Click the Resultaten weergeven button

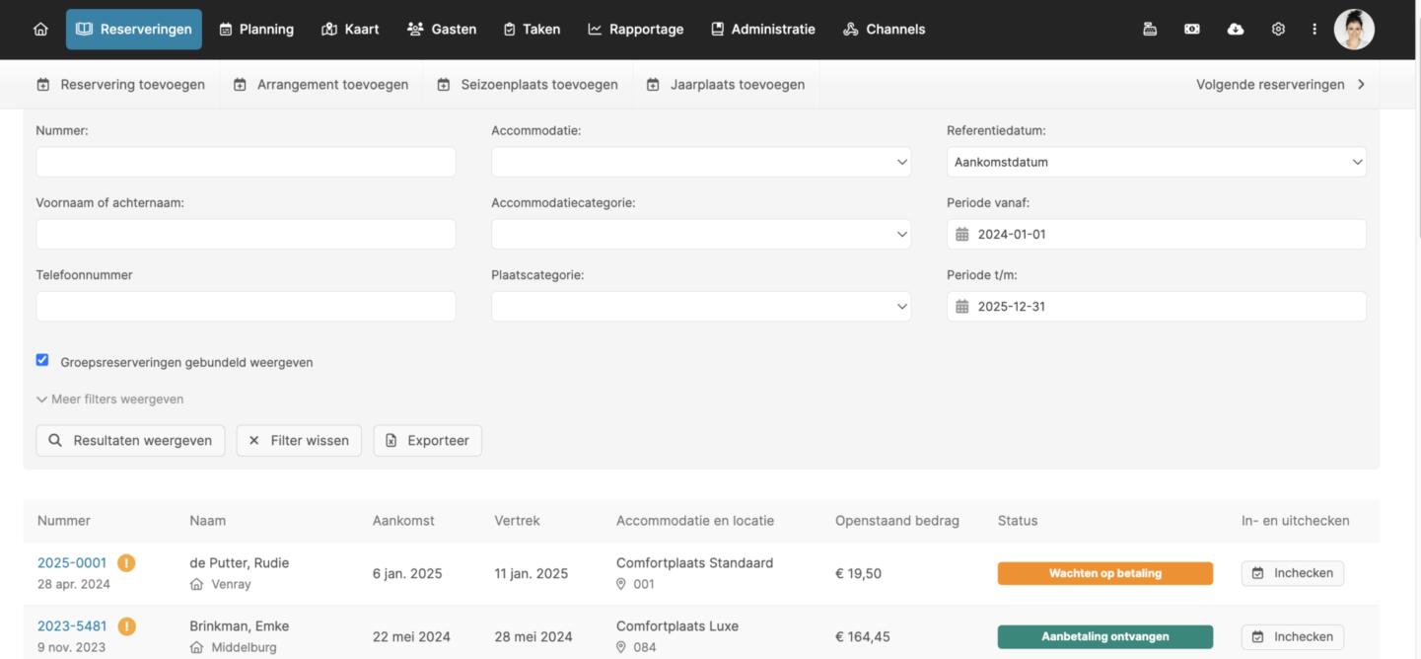[130, 441]
